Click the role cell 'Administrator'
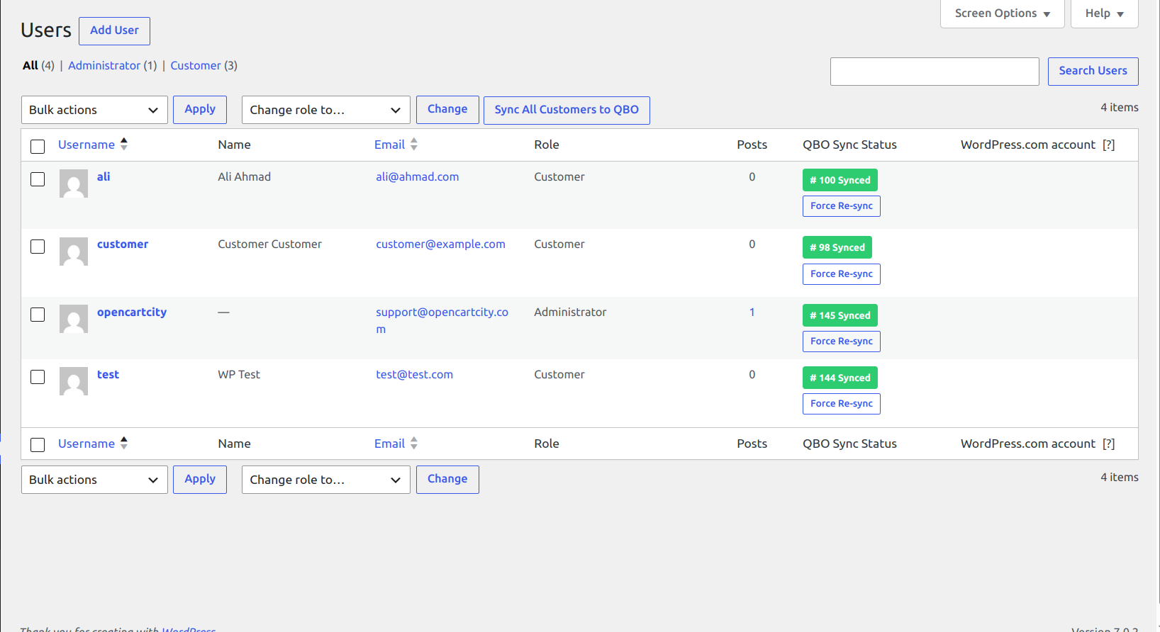 click(570, 312)
